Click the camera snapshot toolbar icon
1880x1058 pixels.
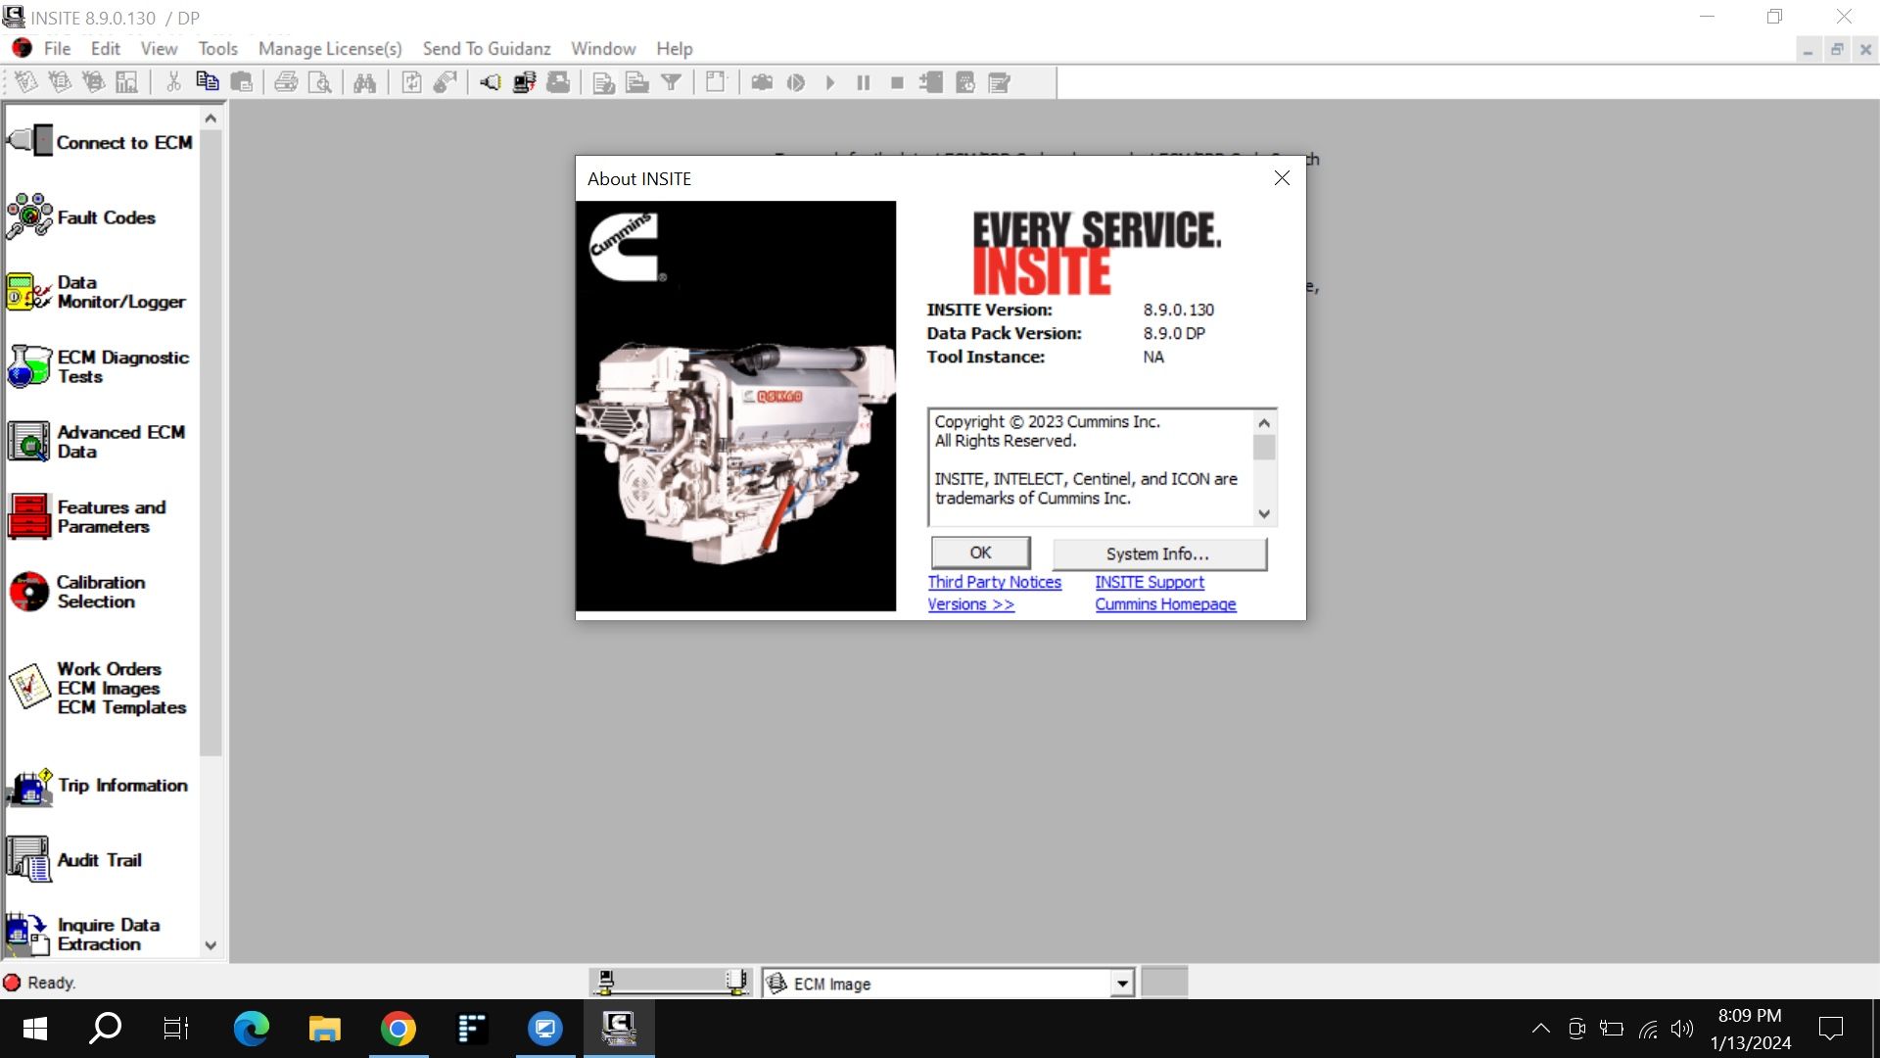coord(762,82)
